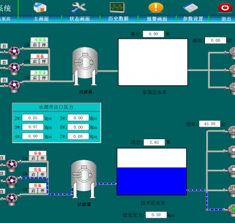Click the lower 过滤器 filter tank

point(84,179)
